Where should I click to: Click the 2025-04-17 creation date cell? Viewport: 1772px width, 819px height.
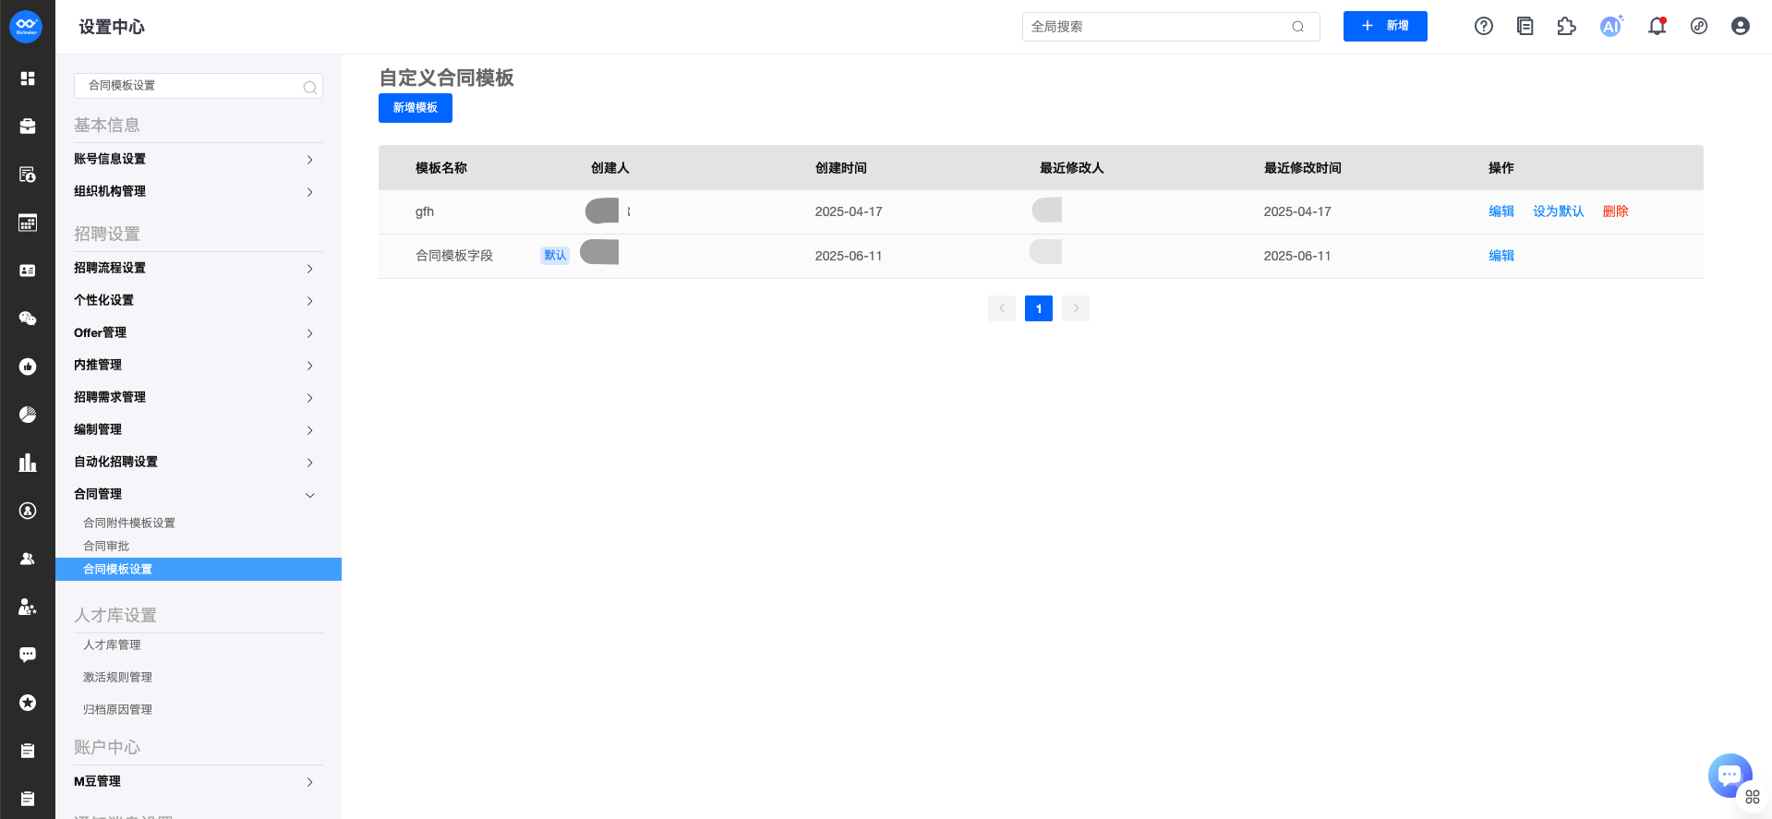[x=849, y=211]
